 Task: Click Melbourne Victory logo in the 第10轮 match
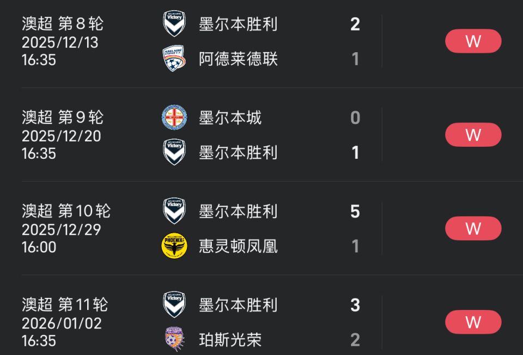(174, 211)
